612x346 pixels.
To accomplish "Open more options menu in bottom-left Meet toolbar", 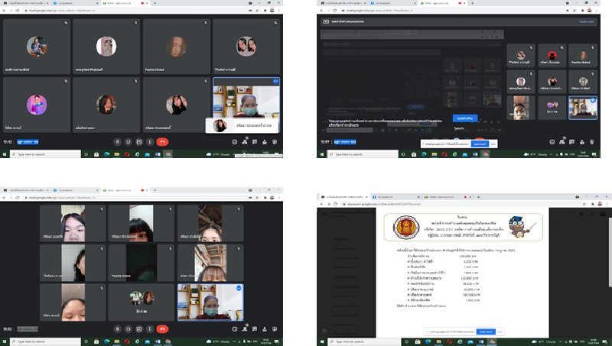I will (150, 329).
